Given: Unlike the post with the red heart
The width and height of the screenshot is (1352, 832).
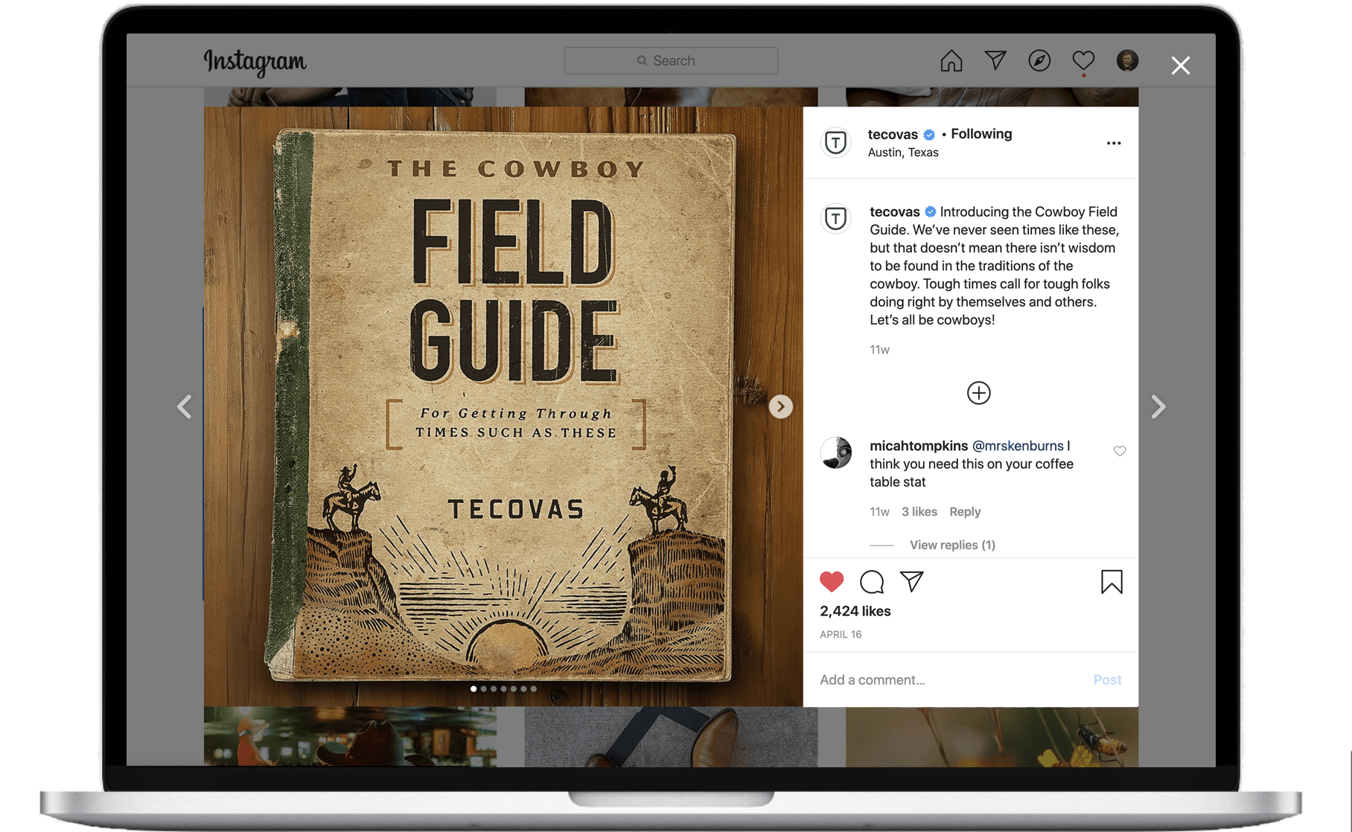Looking at the screenshot, I should [832, 581].
